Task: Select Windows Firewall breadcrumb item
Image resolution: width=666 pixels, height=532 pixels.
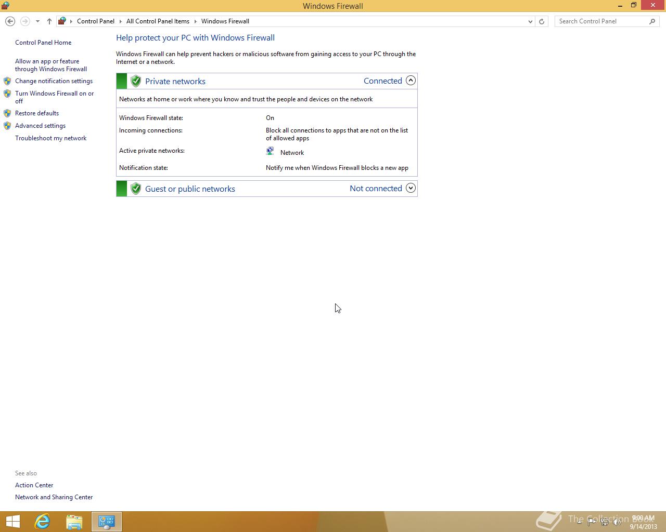Action: pos(225,21)
